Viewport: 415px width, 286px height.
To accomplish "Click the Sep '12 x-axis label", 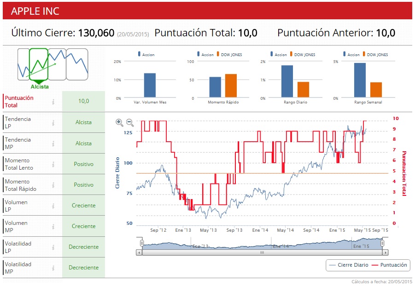I will pyautogui.click(x=158, y=230).
